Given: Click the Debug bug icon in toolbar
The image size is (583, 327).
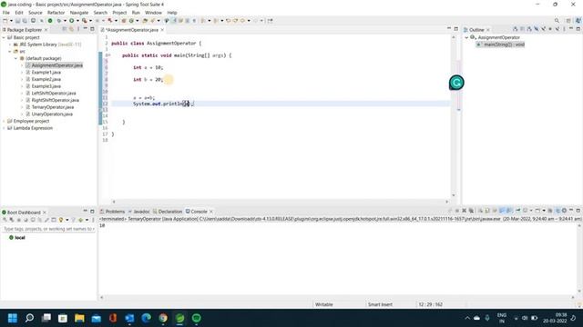Looking at the screenshot, I should (x=59, y=21).
